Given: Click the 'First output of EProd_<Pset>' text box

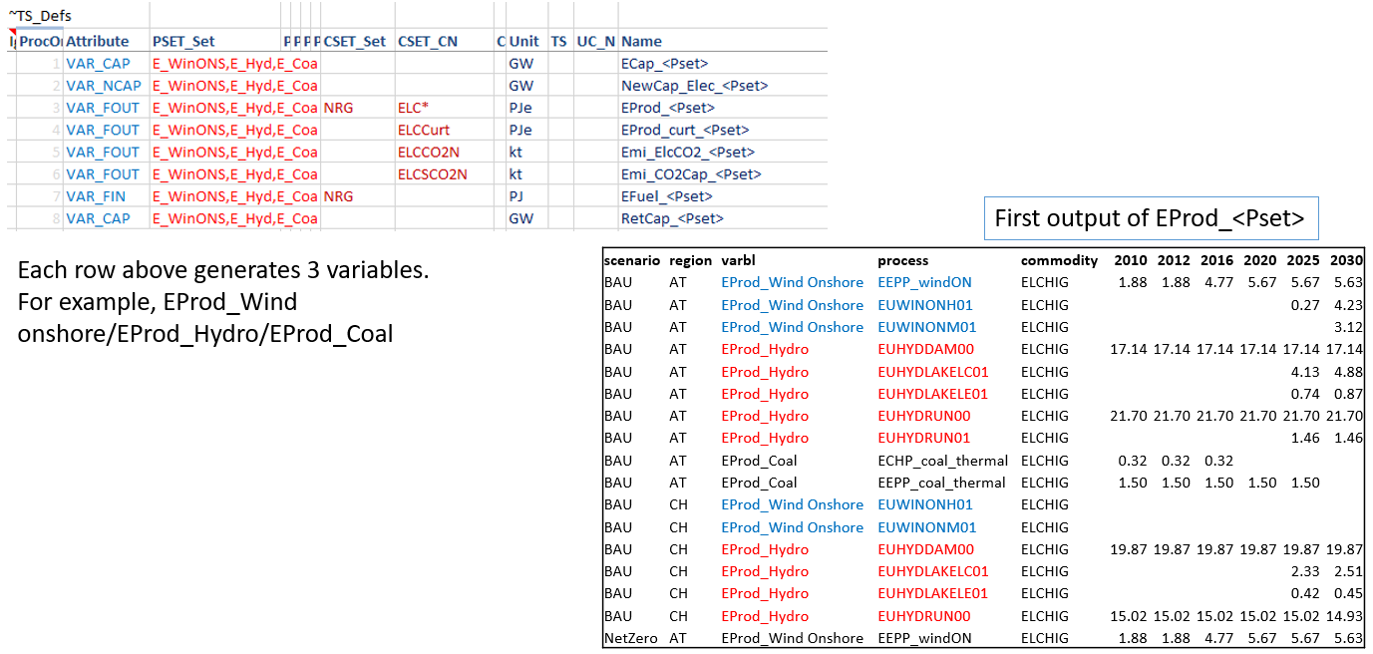Looking at the screenshot, I should (x=1151, y=218).
